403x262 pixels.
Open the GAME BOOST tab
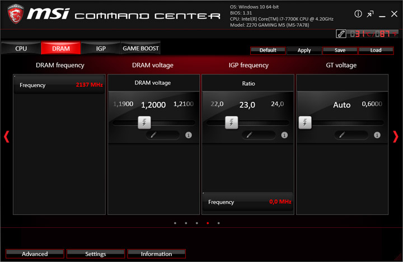point(140,48)
